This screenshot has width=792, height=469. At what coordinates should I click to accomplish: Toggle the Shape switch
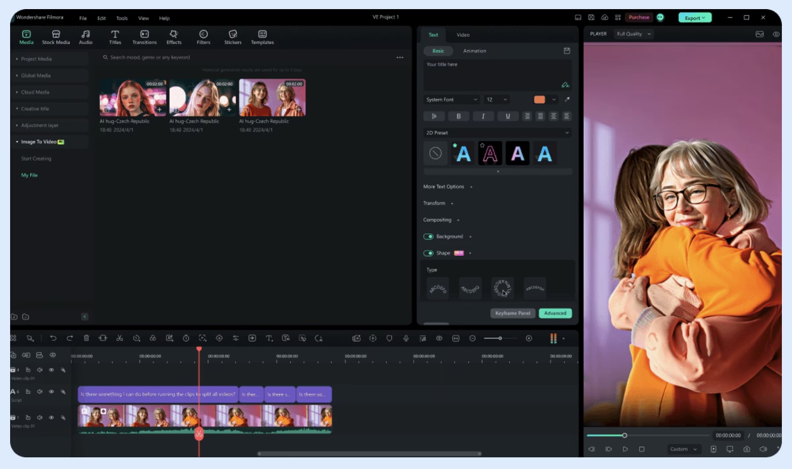pyautogui.click(x=428, y=253)
